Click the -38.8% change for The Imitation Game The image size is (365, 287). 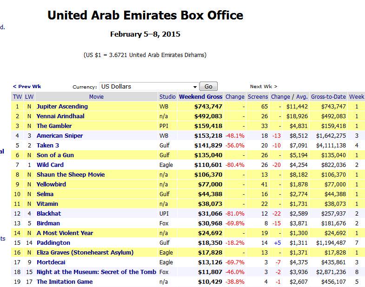[x=235, y=282]
